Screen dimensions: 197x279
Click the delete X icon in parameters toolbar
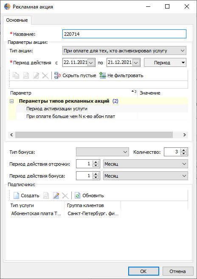pyautogui.click(x=45, y=76)
